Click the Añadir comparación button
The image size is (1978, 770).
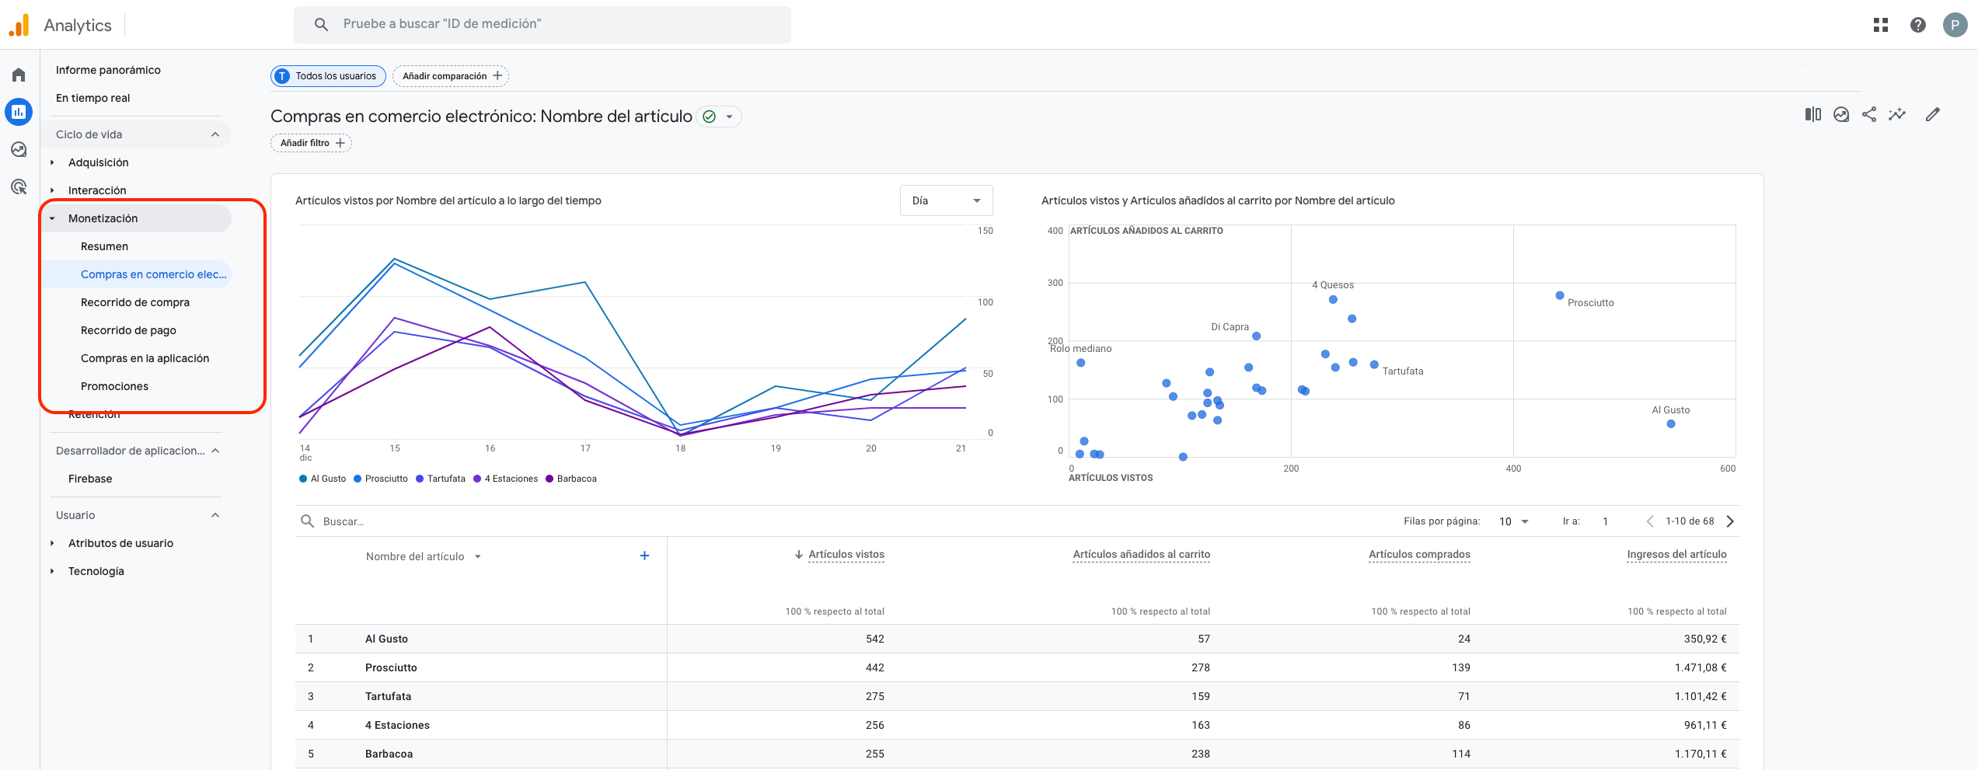pyautogui.click(x=451, y=76)
